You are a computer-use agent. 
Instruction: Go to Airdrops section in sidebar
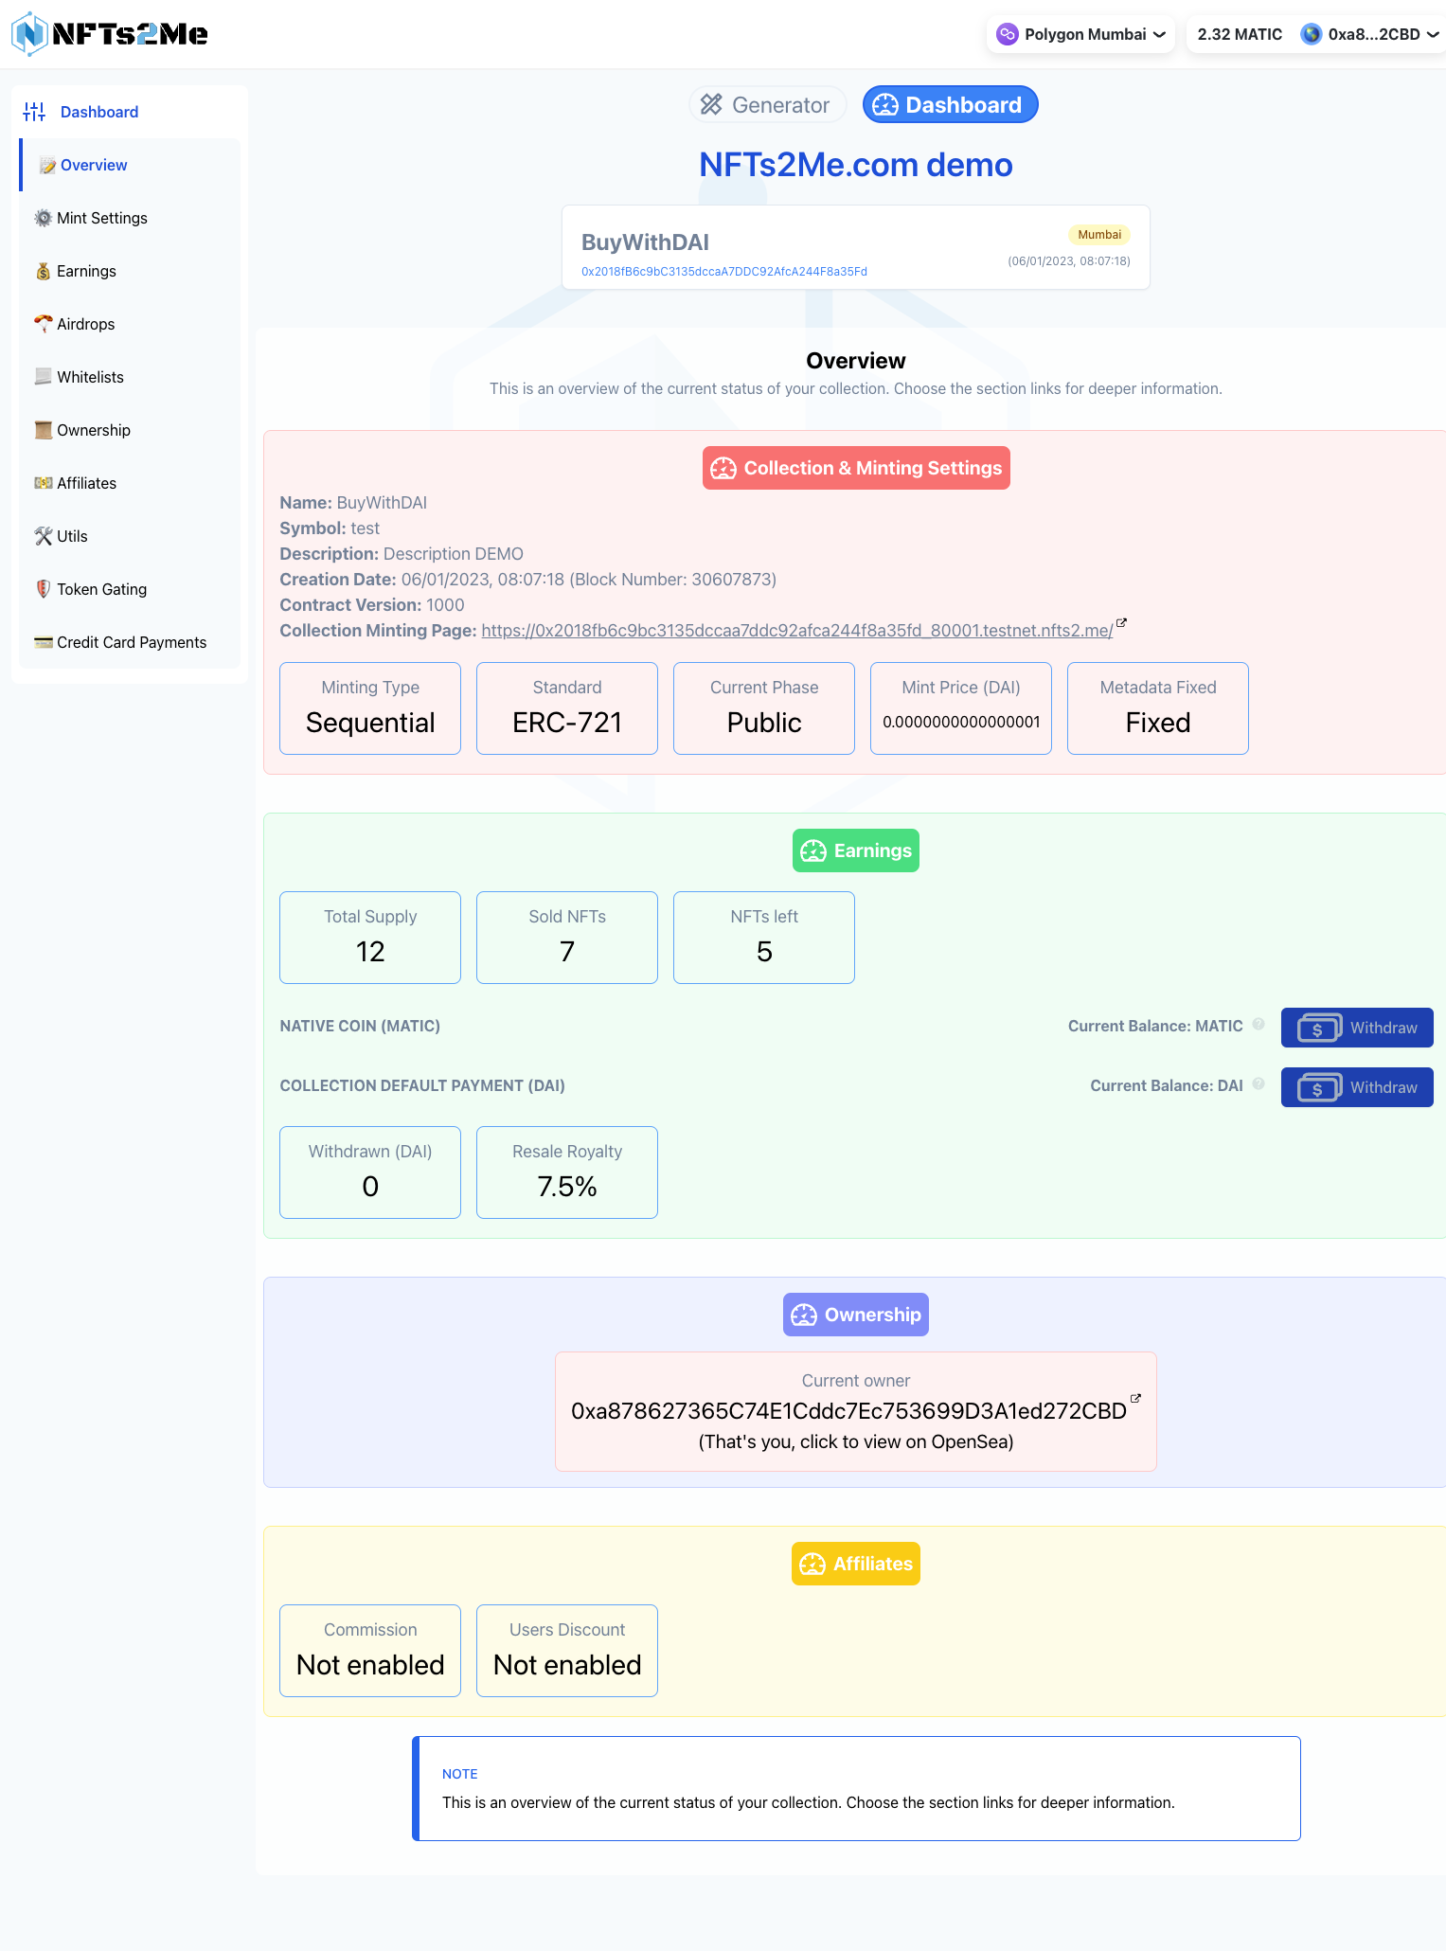tap(85, 324)
